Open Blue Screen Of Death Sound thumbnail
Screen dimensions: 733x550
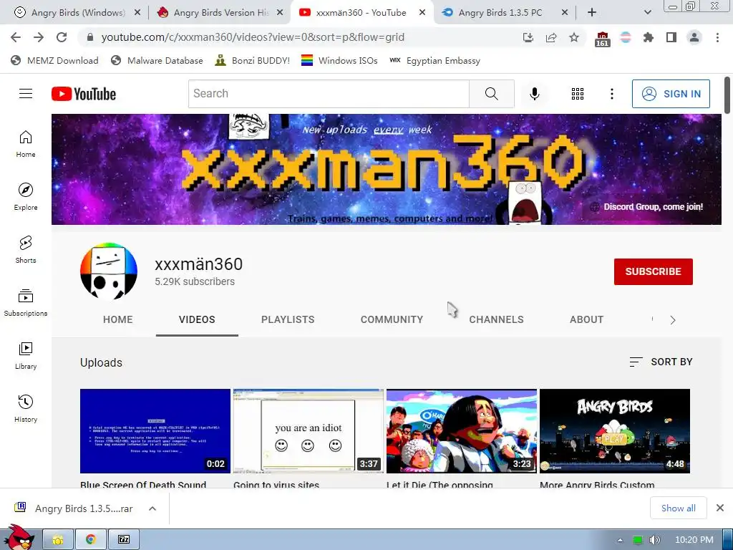point(155,430)
